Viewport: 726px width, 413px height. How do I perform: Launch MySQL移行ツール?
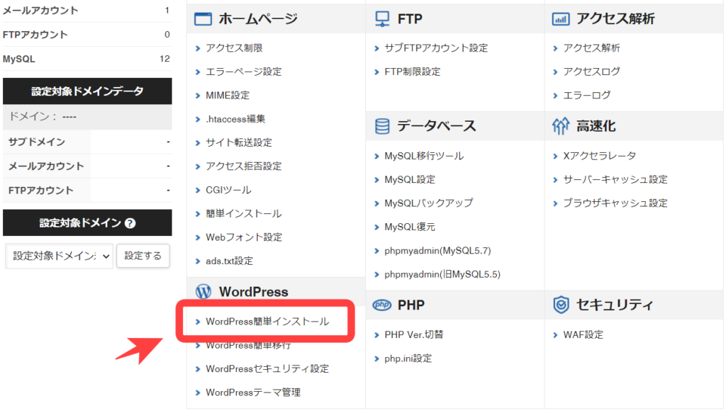[x=424, y=156]
